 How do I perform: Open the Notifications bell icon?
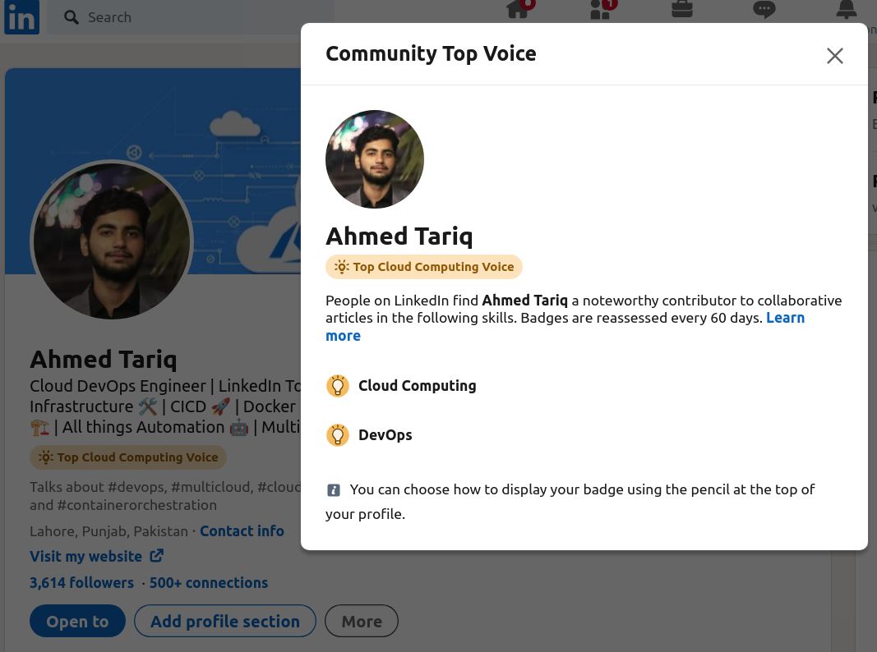[x=847, y=9]
